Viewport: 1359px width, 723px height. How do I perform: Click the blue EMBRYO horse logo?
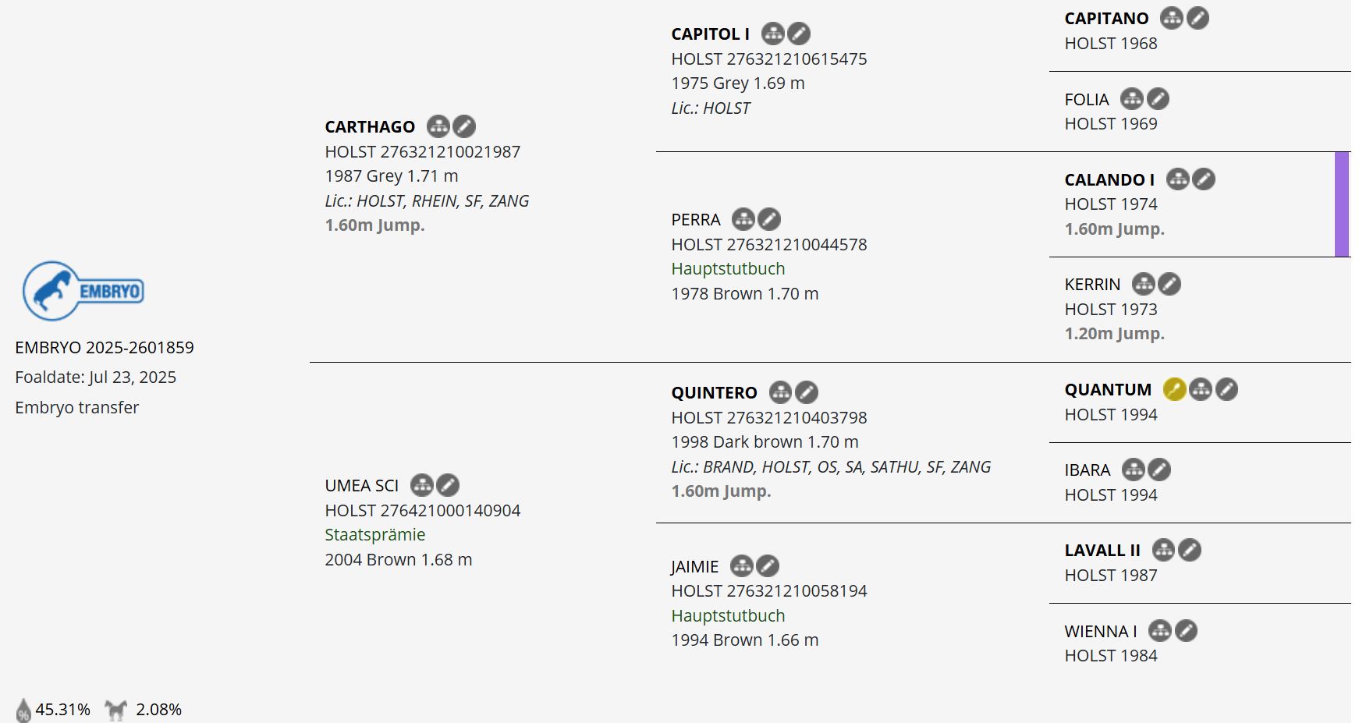[83, 291]
